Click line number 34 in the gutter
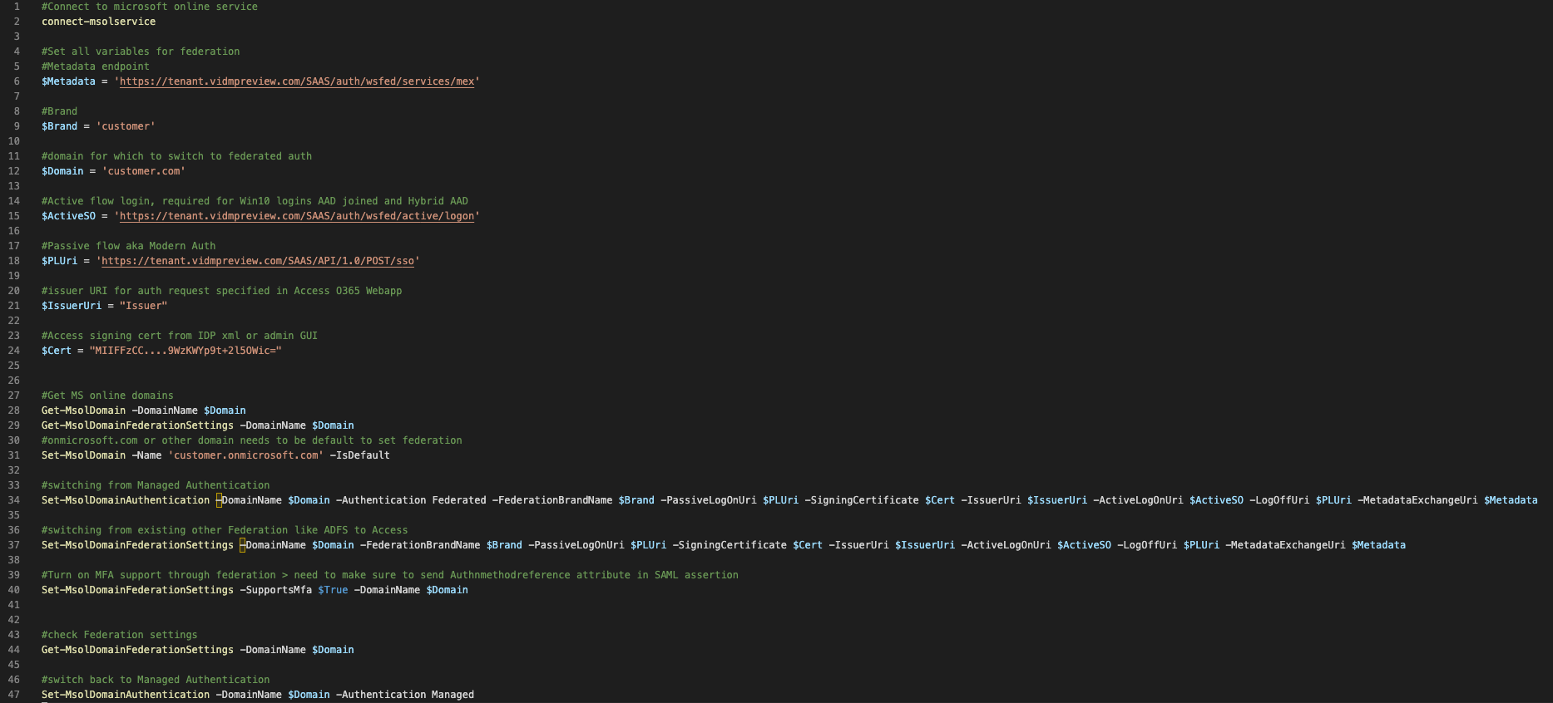 click(14, 500)
